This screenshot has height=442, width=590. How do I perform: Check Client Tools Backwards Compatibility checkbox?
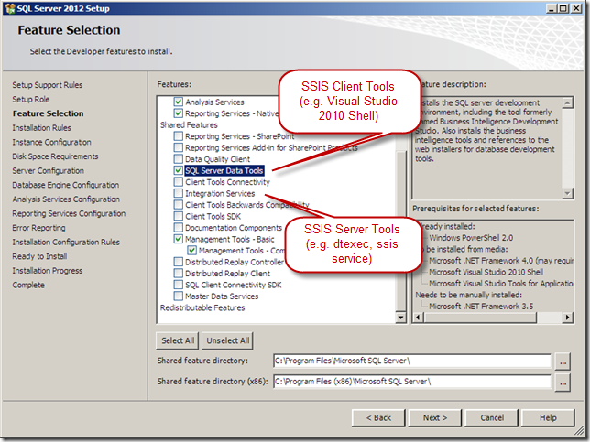pyautogui.click(x=179, y=205)
